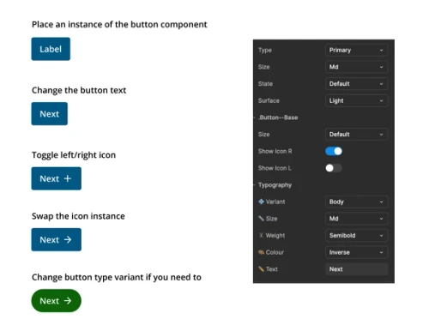
Task: Click the Text input field containing Next
Action: 356,269
